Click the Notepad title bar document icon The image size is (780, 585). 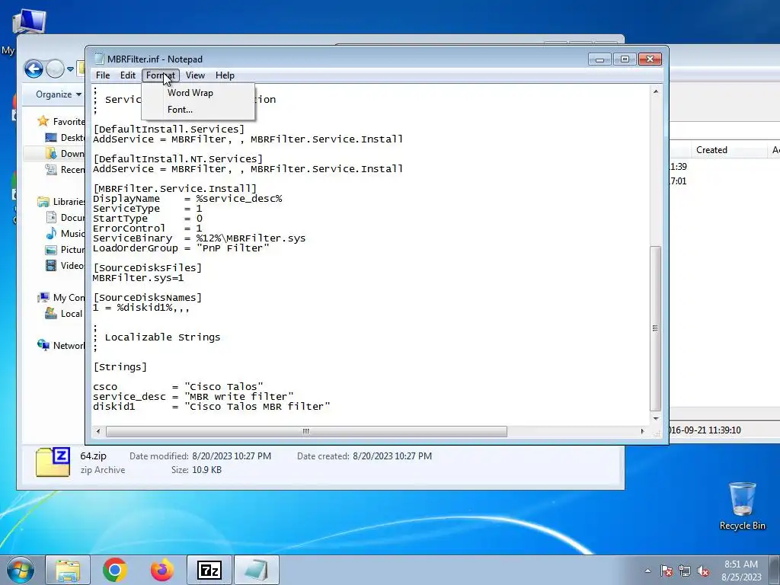[x=98, y=59]
